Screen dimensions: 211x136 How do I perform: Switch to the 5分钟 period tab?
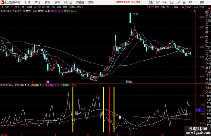coord(21,7)
